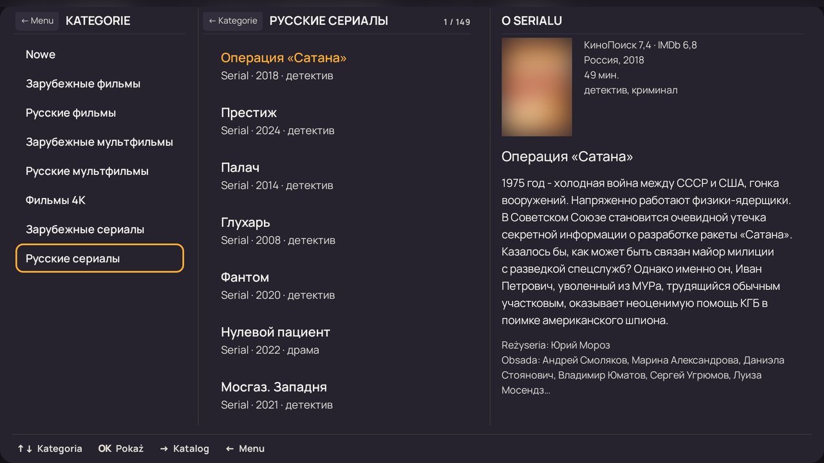Go to the Зарубежные сериалы category
Viewport: 824px width, 463px height.
coord(100,230)
